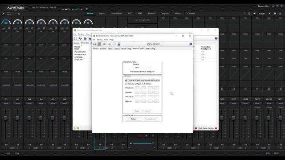Add a new device tab with plus icon

(86, 9)
